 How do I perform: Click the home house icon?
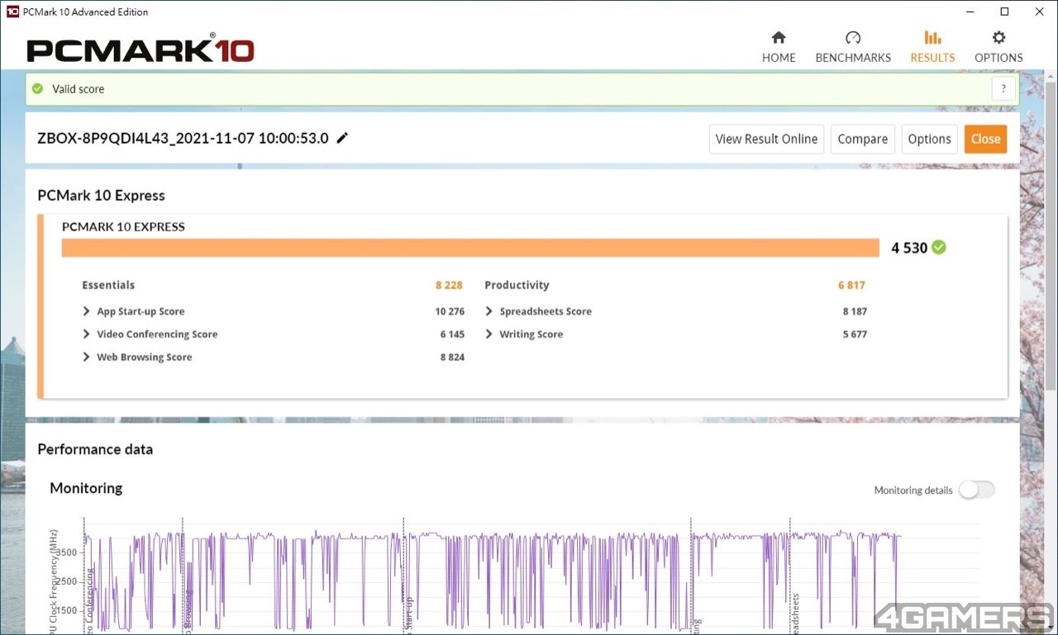tap(779, 37)
